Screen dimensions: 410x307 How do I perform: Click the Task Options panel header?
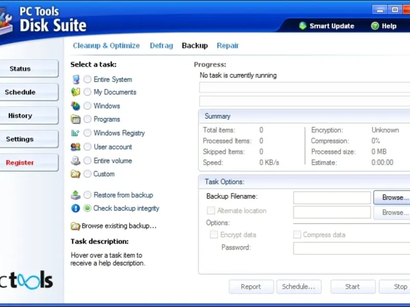(304, 182)
